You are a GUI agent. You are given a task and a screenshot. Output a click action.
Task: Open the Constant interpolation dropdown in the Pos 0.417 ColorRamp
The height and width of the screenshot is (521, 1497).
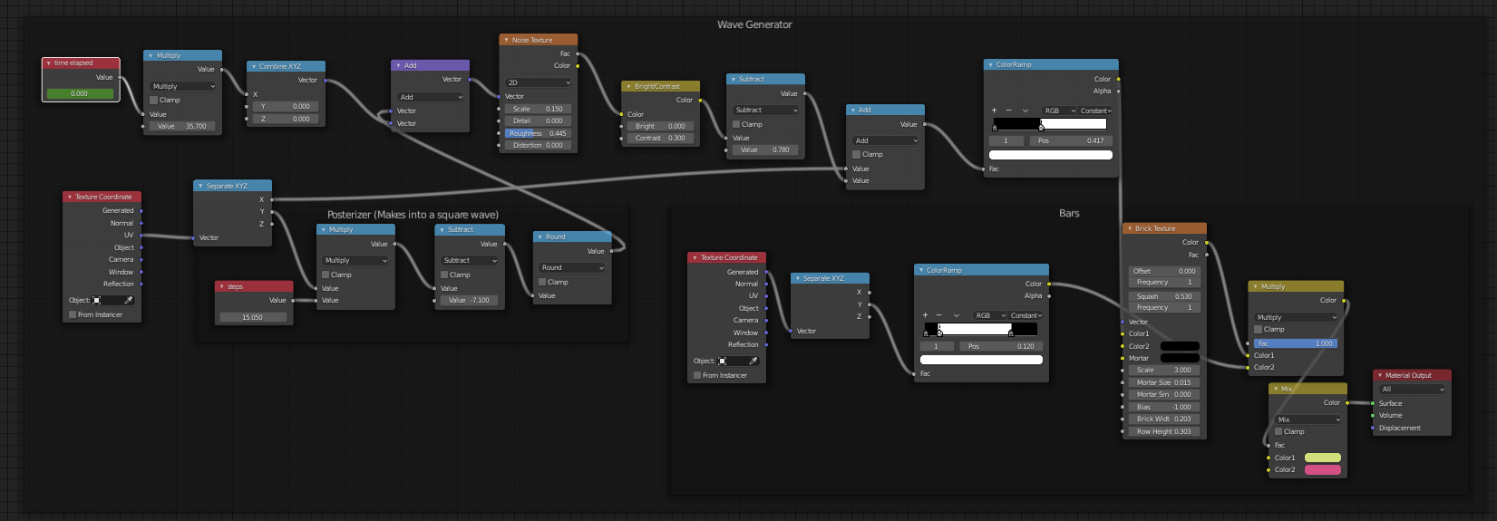(x=1095, y=111)
